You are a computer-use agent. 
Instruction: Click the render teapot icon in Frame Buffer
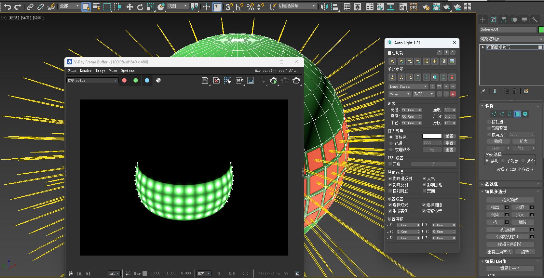296,80
